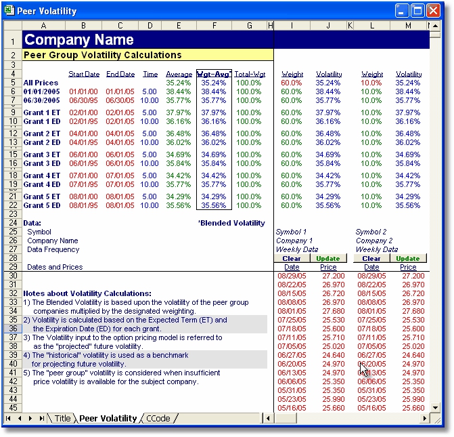Select row 36 header

12,329
